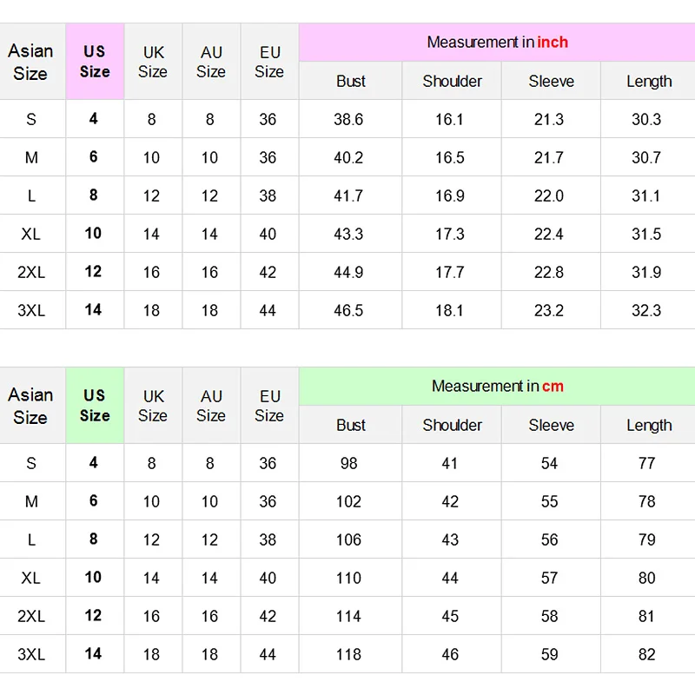This screenshot has width=695, height=695.
Task: Click Shoulder value 41 in cm table
Action: click(450, 463)
